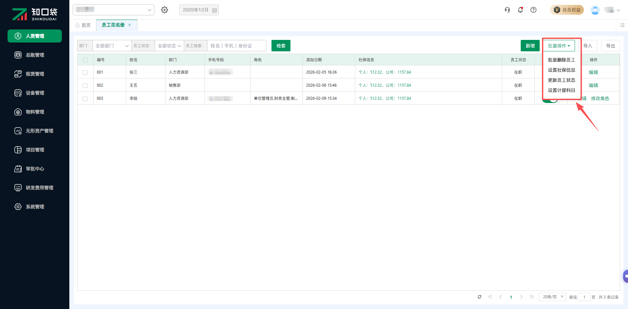Image resolution: width=628 pixels, height=309 pixels.
Task: Switch to the 员工花名册 tab
Action: pos(113,25)
